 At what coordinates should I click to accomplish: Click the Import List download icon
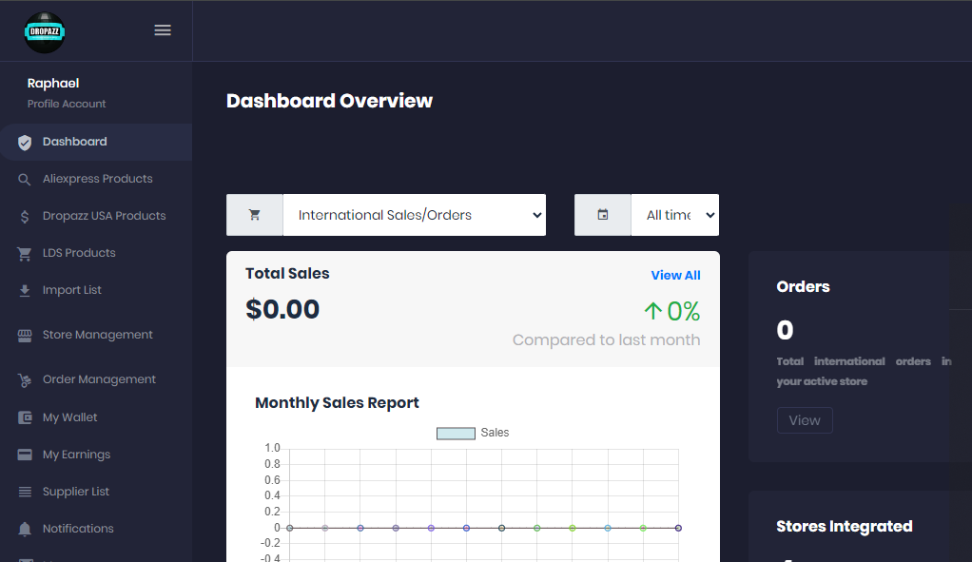click(x=25, y=291)
